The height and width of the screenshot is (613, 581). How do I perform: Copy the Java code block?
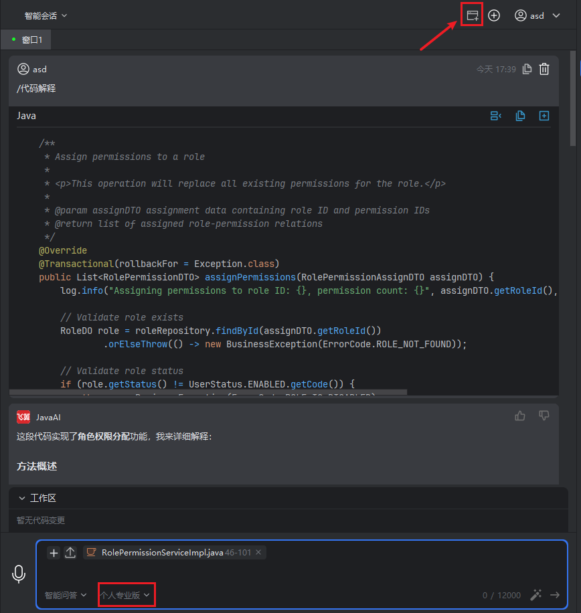pyautogui.click(x=520, y=116)
